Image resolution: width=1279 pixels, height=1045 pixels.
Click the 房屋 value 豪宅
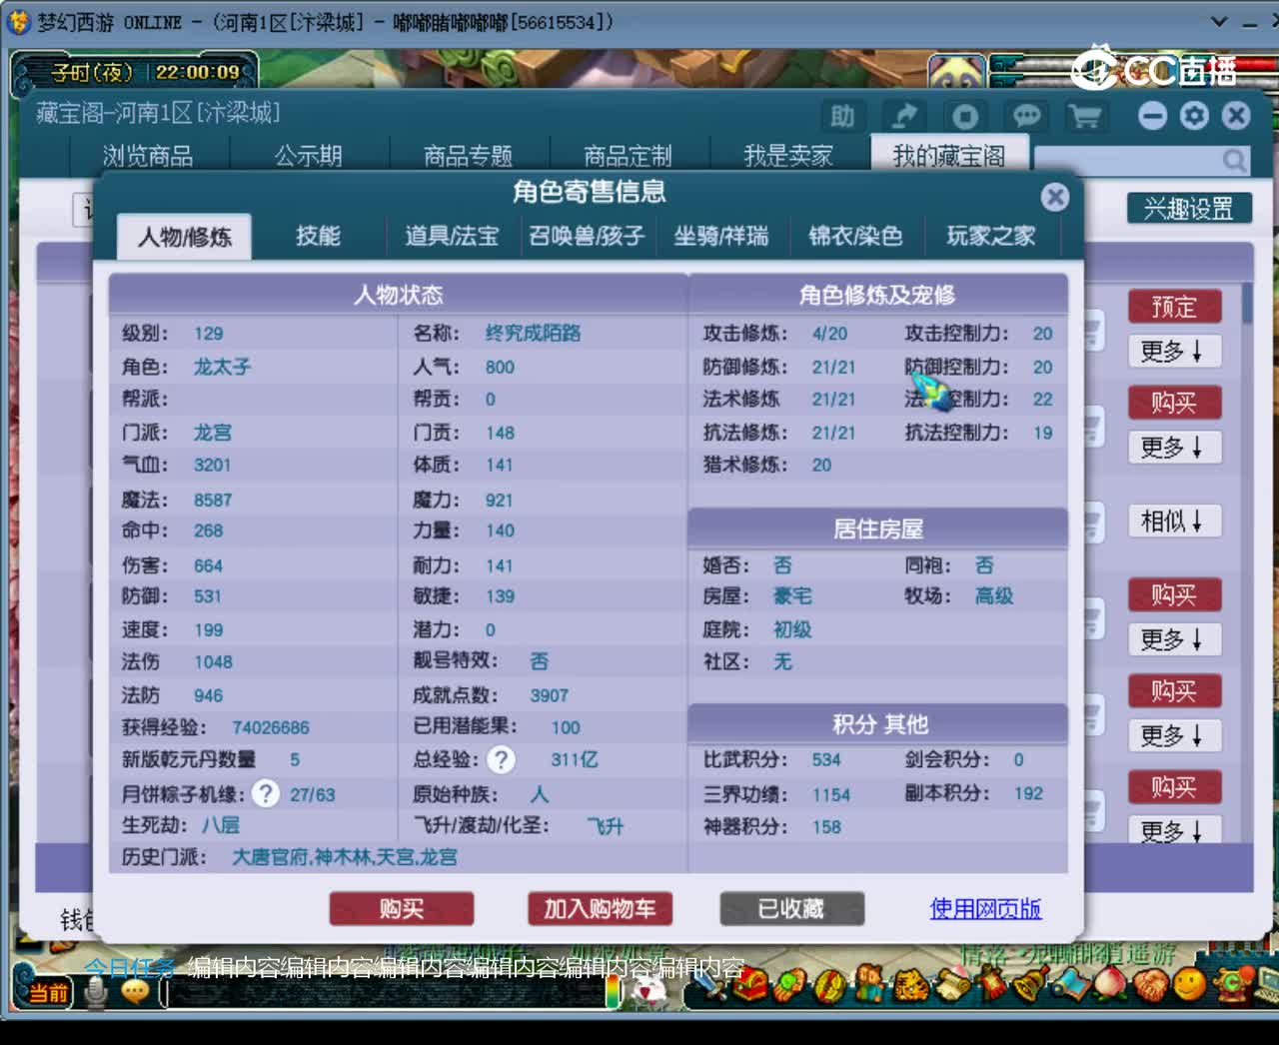point(792,596)
